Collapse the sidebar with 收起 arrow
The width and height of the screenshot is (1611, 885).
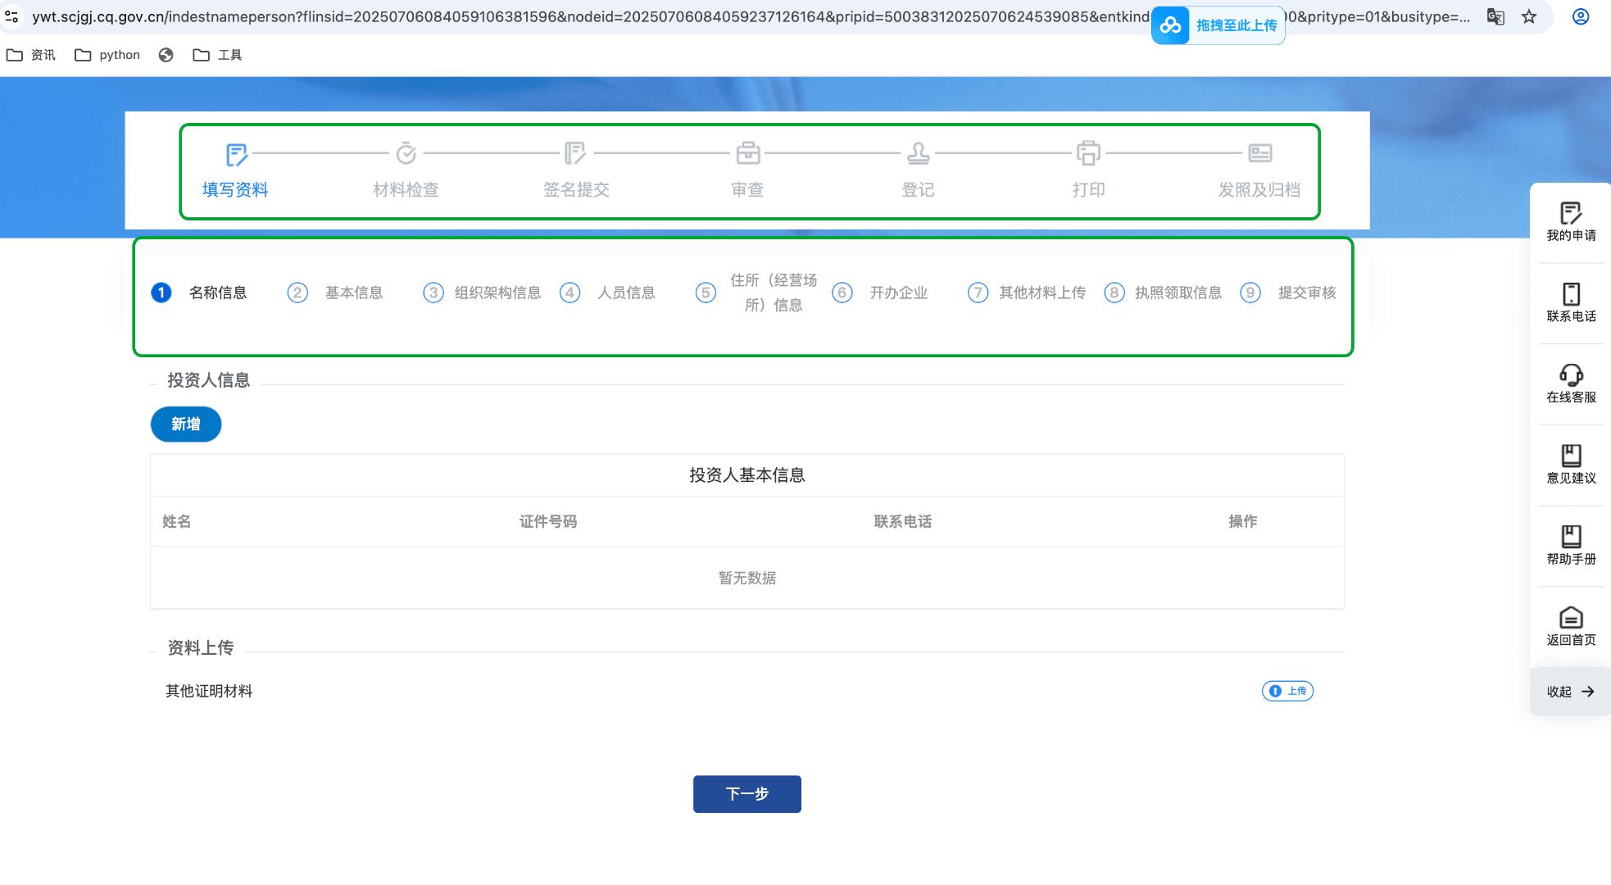[x=1570, y=692]
